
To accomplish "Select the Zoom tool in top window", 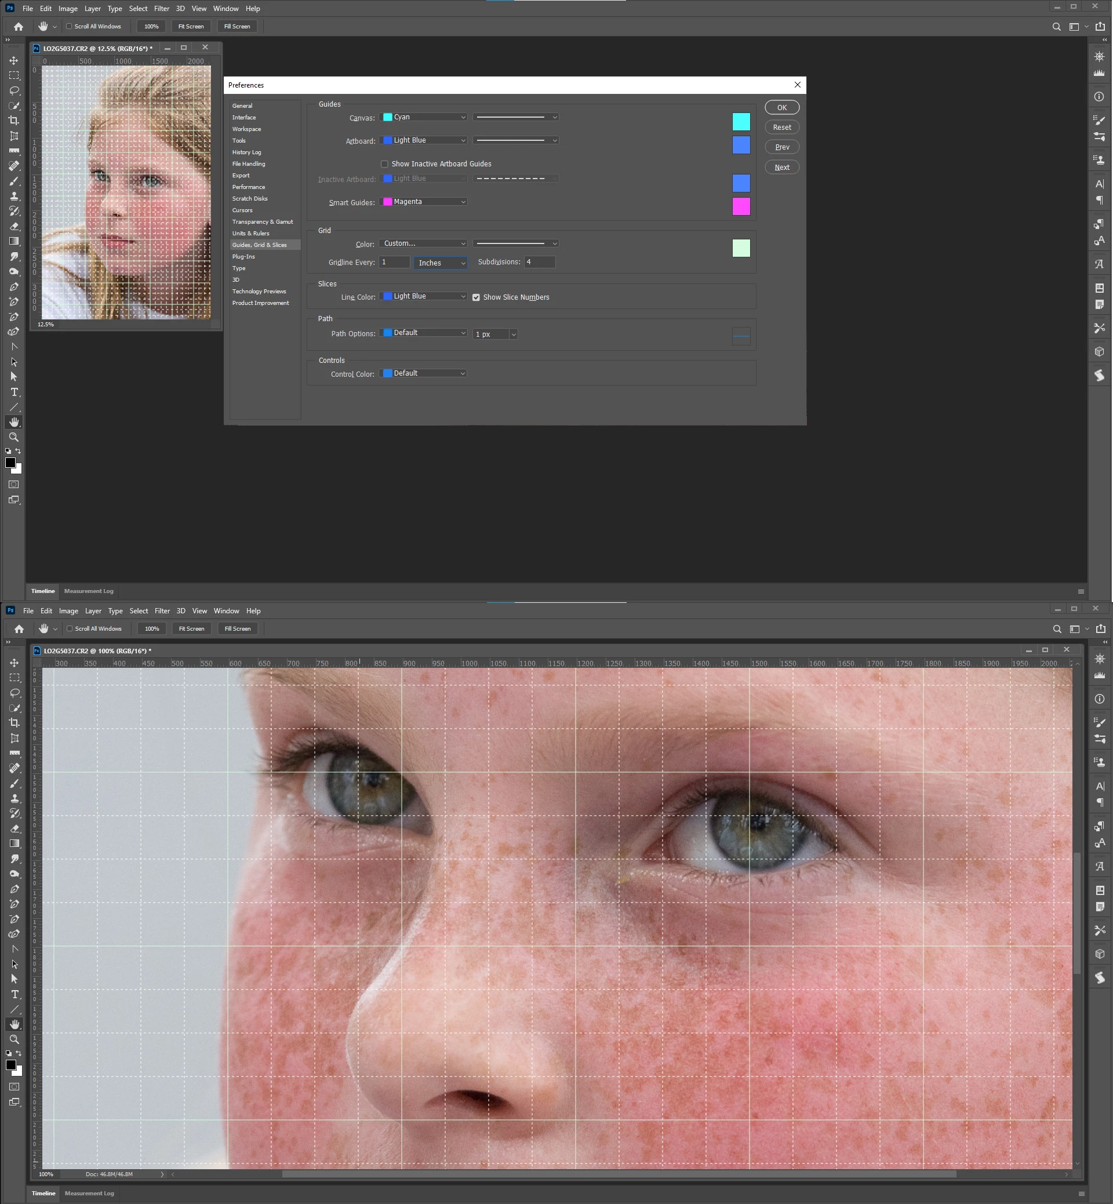I will [14, 437].
